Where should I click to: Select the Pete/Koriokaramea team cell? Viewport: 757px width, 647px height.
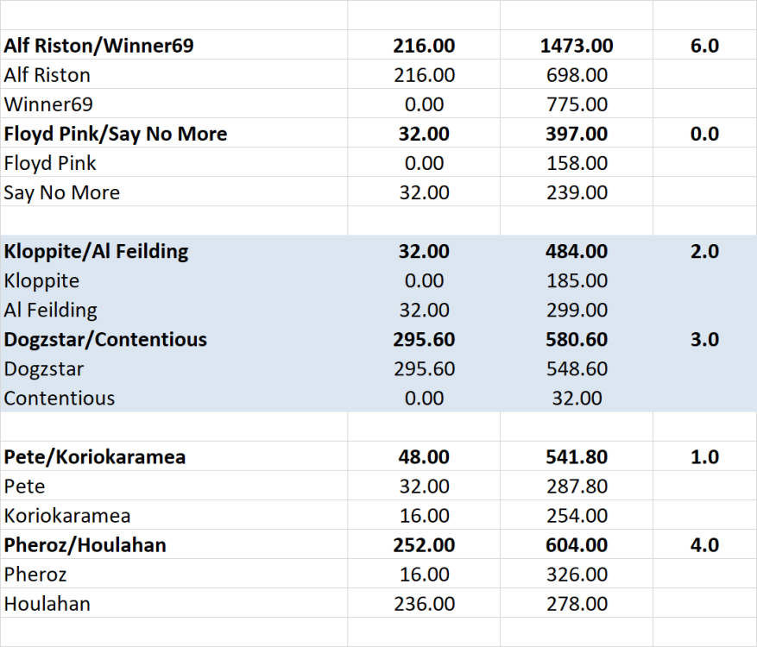(x=94, y=456)
